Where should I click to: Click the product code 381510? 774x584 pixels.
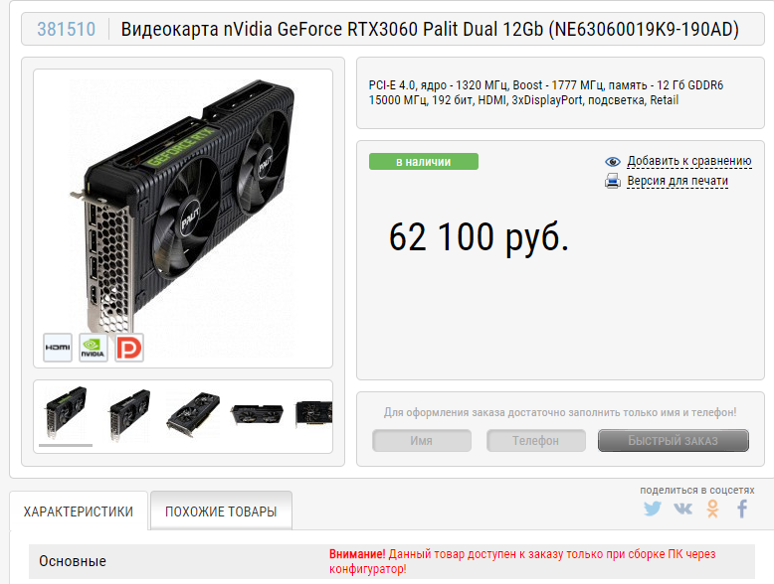(66, 29)
